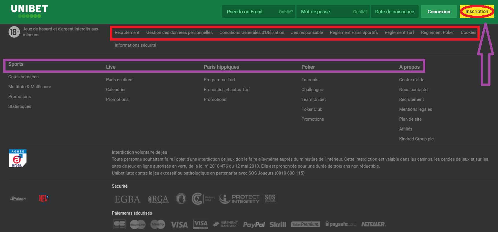Click Oublié? next to Mot de passe

click(x=360, y=12)
